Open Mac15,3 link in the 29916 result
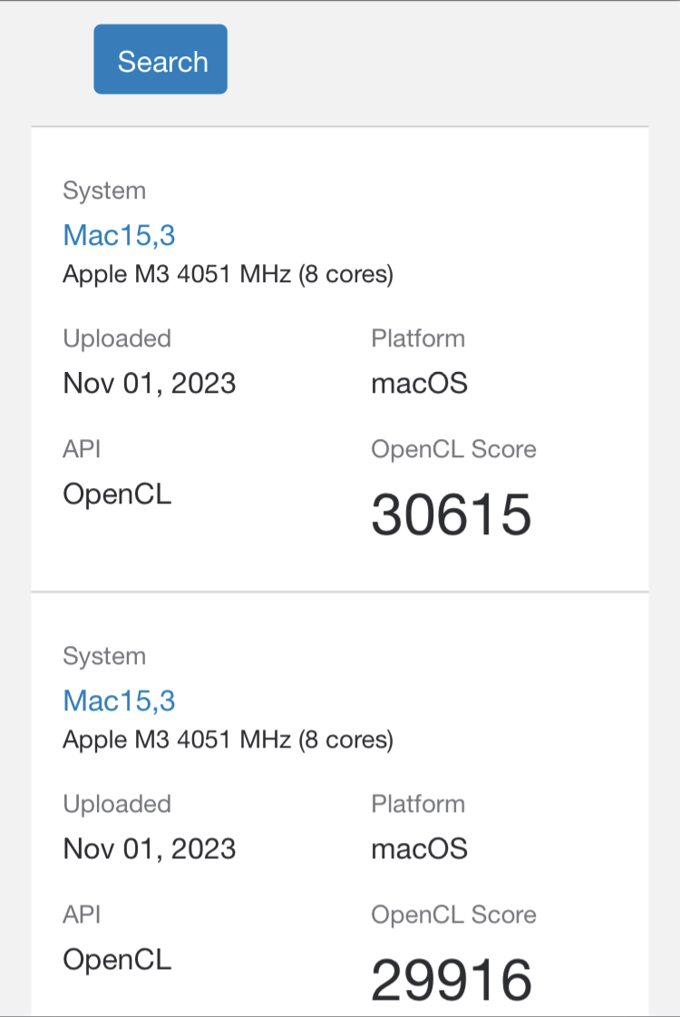The width and height of the screenshot is (680, 1017). click(x=120, y=701)
